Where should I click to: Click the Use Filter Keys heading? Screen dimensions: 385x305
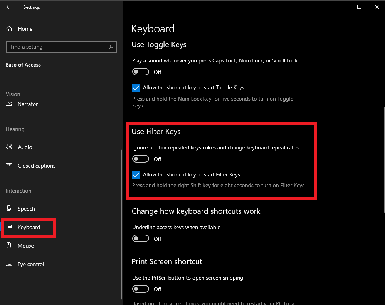[x=156, y=132]
